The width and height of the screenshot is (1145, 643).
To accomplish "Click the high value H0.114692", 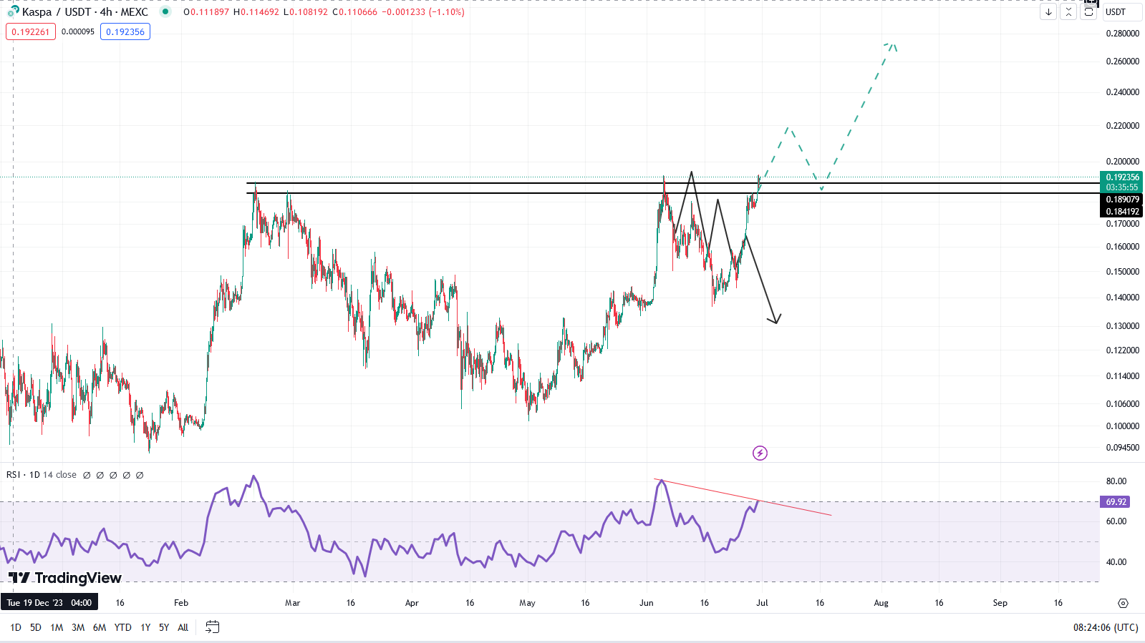I will pyautogui.click(x=256, y=12).
